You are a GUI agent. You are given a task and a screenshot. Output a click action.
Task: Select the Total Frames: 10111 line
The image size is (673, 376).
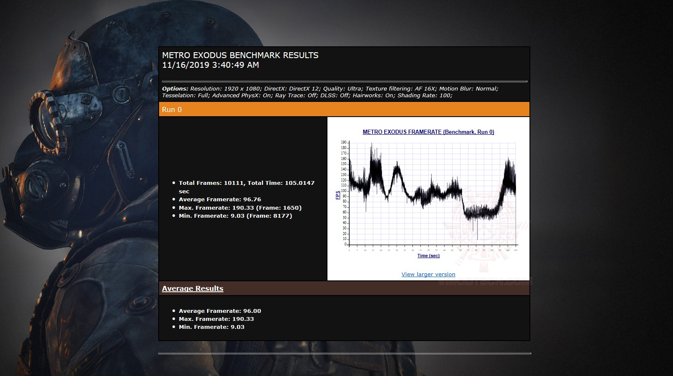click(247, 187)
